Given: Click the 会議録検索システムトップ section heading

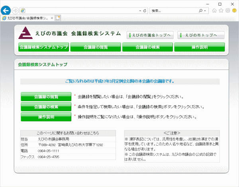Looking at the screenshot, I should tap(43, 64).
